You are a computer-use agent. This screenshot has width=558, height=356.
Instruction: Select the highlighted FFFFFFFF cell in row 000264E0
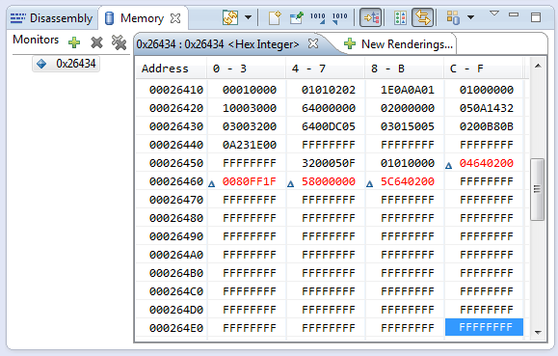[x=485, y=327]
